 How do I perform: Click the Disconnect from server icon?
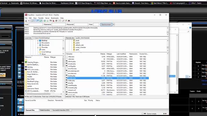(x=53, y=21)
